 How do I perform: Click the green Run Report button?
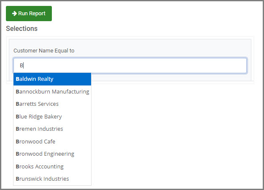pyautogui.click(x=29, y=14)
